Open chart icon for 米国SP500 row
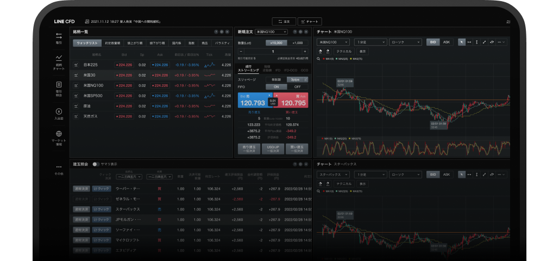 [x=76, y=96]
